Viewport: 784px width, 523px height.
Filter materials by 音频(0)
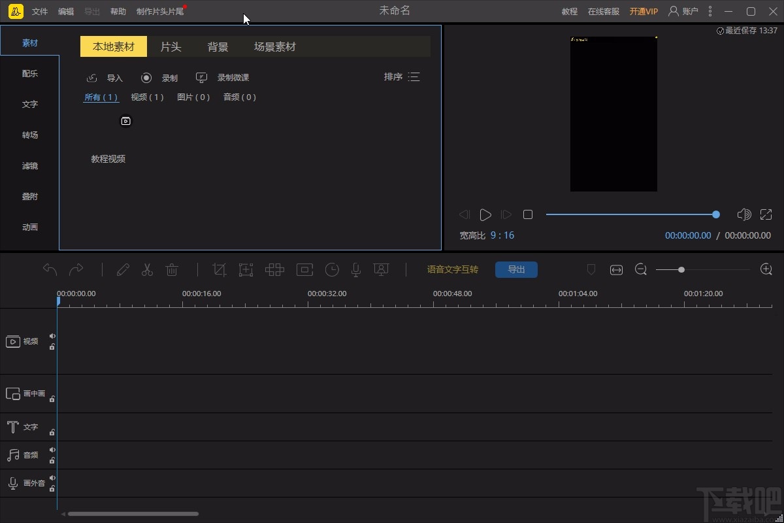240,97
